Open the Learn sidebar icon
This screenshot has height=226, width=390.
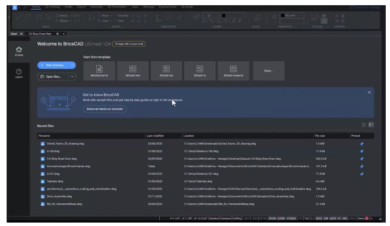(x=19, y=73)
